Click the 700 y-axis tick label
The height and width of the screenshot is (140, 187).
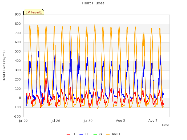pyautogui.click(x=18, y=33)
